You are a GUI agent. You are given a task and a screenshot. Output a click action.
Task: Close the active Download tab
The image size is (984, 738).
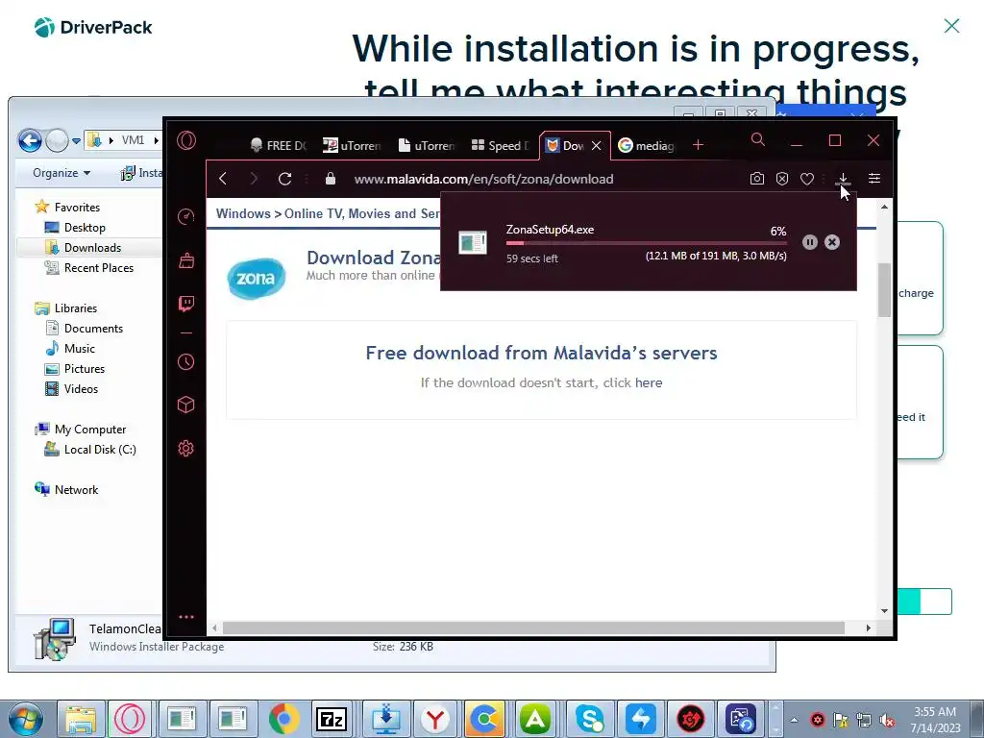tap(596, 146)
